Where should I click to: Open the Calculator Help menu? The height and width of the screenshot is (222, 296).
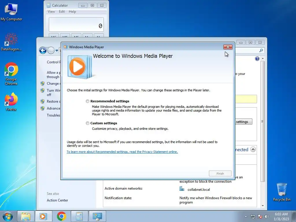[72, 12]
